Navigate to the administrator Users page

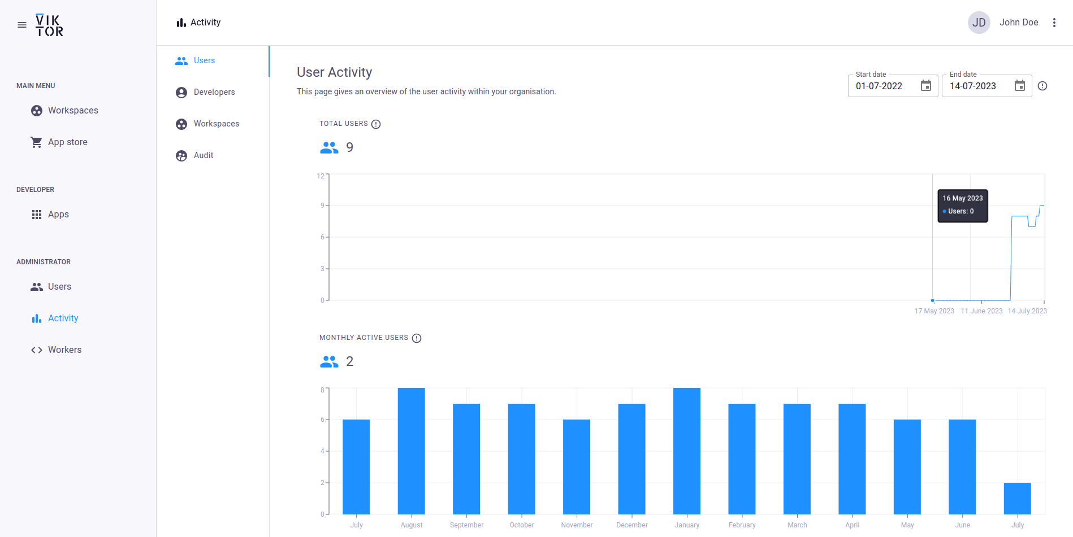59,287
